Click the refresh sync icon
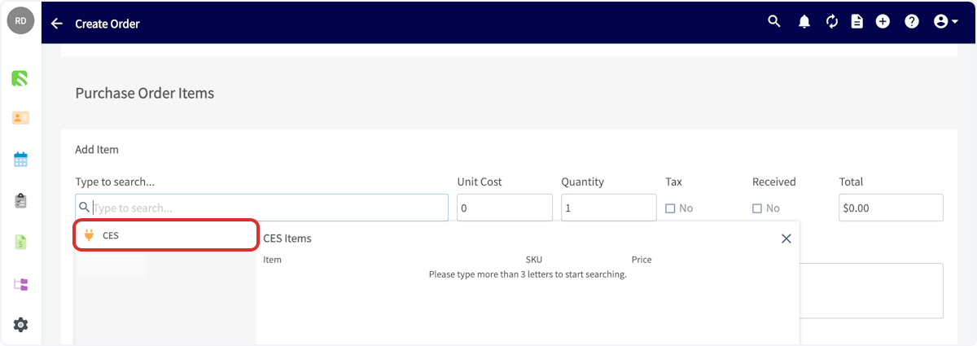The height and width of the screenshot is (346, 977). (x=831, y=22)
